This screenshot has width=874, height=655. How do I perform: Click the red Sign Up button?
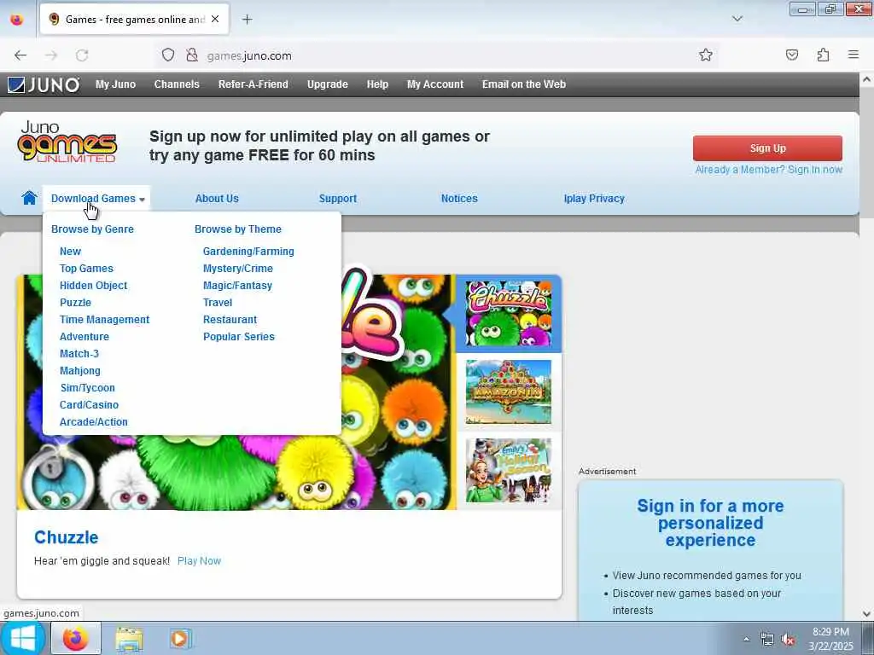click(767, 148)
